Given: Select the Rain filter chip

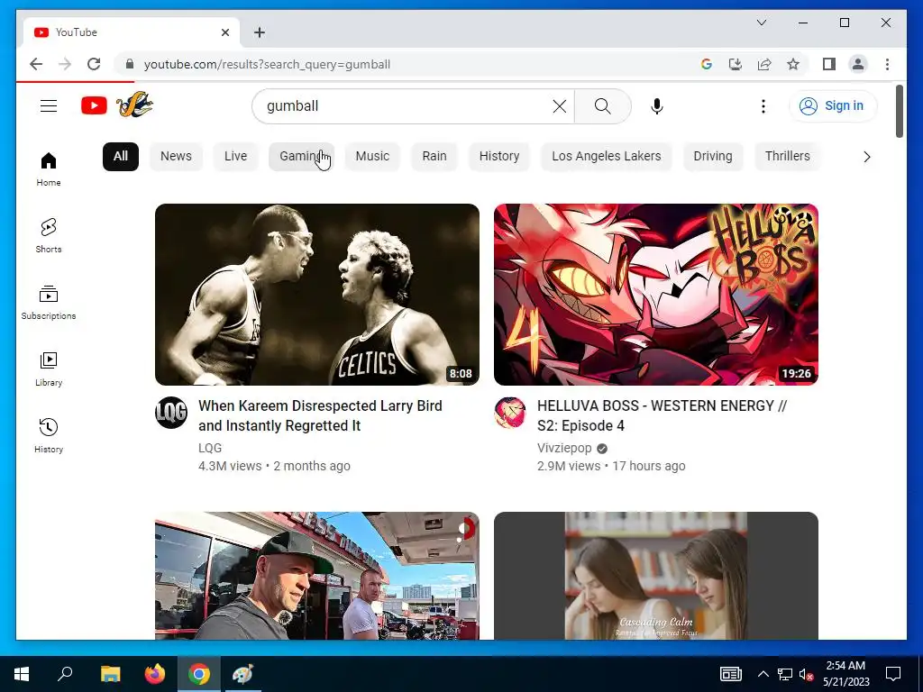Looking at the screenshot, I should 434,157.
